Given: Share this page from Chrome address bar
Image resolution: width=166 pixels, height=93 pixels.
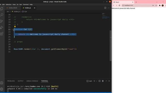Looking at the screenshot, I should pos(153,5).
